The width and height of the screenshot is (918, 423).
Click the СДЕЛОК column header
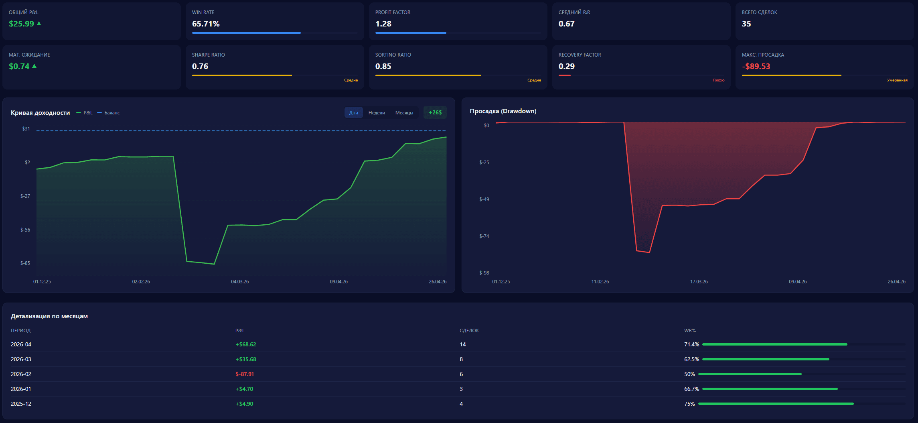point(469,331)
